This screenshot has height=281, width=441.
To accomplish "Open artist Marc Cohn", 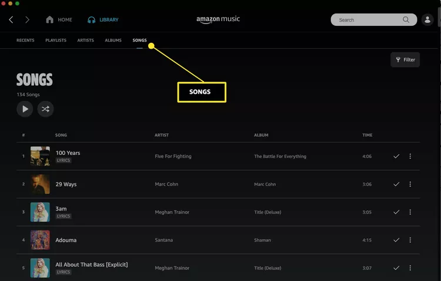I will pyautogui.click(x=166, y=184).
